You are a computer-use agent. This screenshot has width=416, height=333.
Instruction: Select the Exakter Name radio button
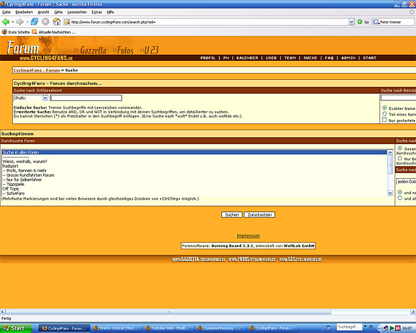[384, 108]
